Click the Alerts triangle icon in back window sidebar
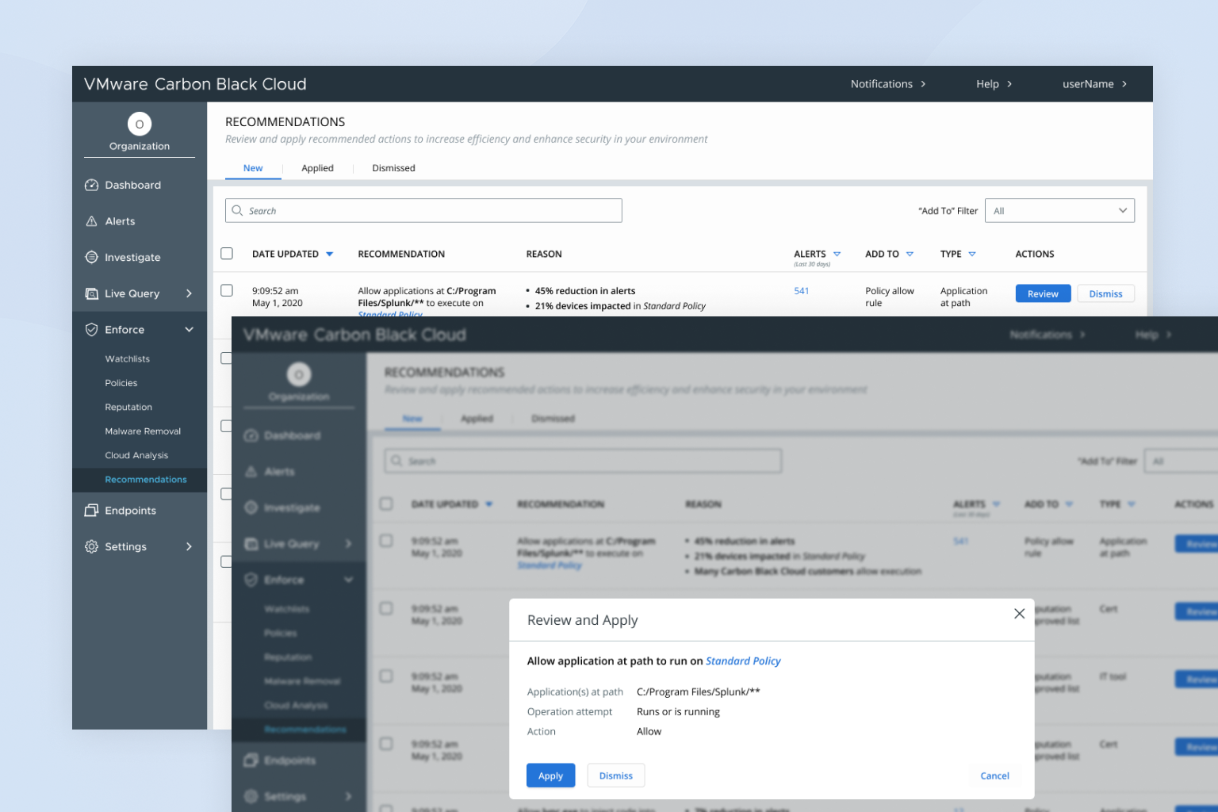This screenshot has height=812, width=1218. tap(91, 221)
